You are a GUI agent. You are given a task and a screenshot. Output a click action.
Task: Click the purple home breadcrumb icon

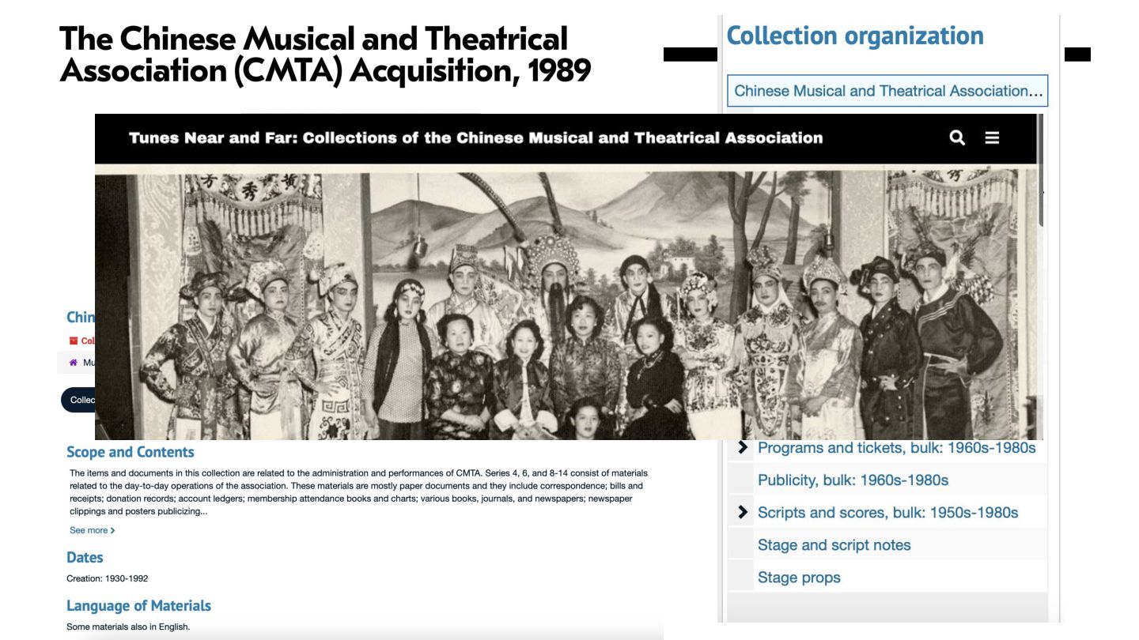pos(74,363)
